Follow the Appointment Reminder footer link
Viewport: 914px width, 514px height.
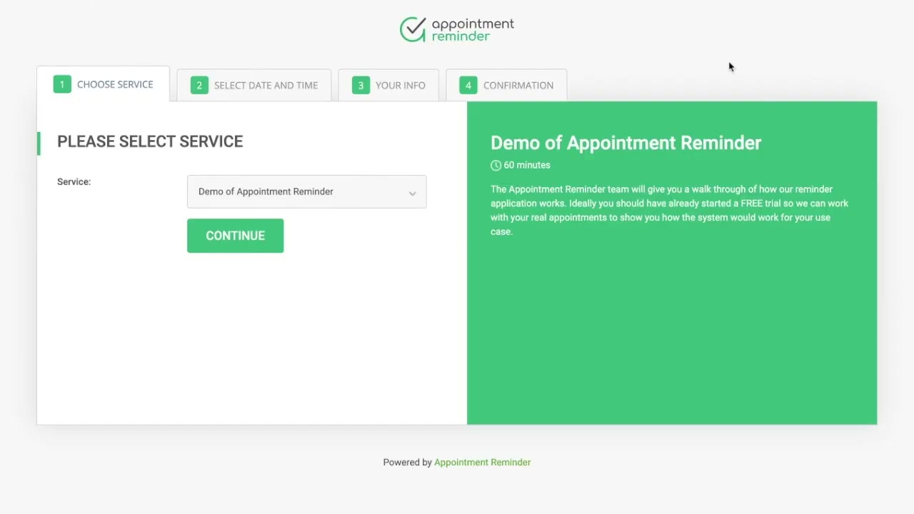[x=482, y=463]
